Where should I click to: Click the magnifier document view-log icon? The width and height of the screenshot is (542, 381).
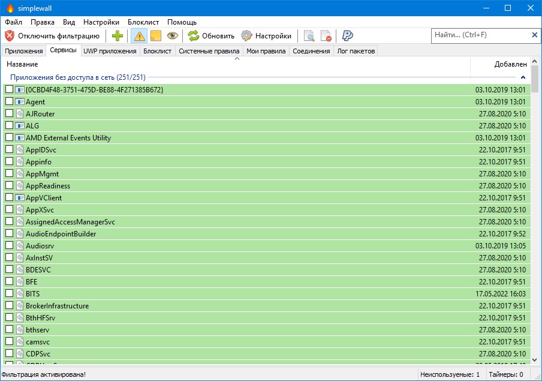click(309, 35)
